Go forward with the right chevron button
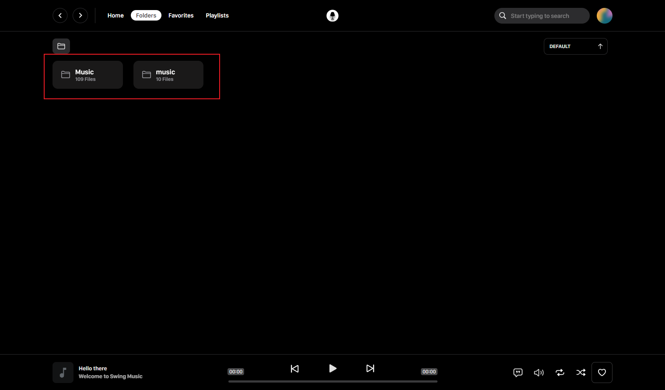Image resolution: width=665 pixels, height=390 pixels. coord(80,15)
